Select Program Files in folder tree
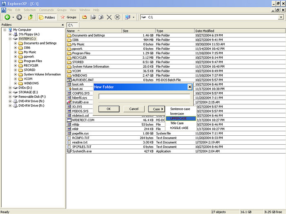 pos(33,61)
